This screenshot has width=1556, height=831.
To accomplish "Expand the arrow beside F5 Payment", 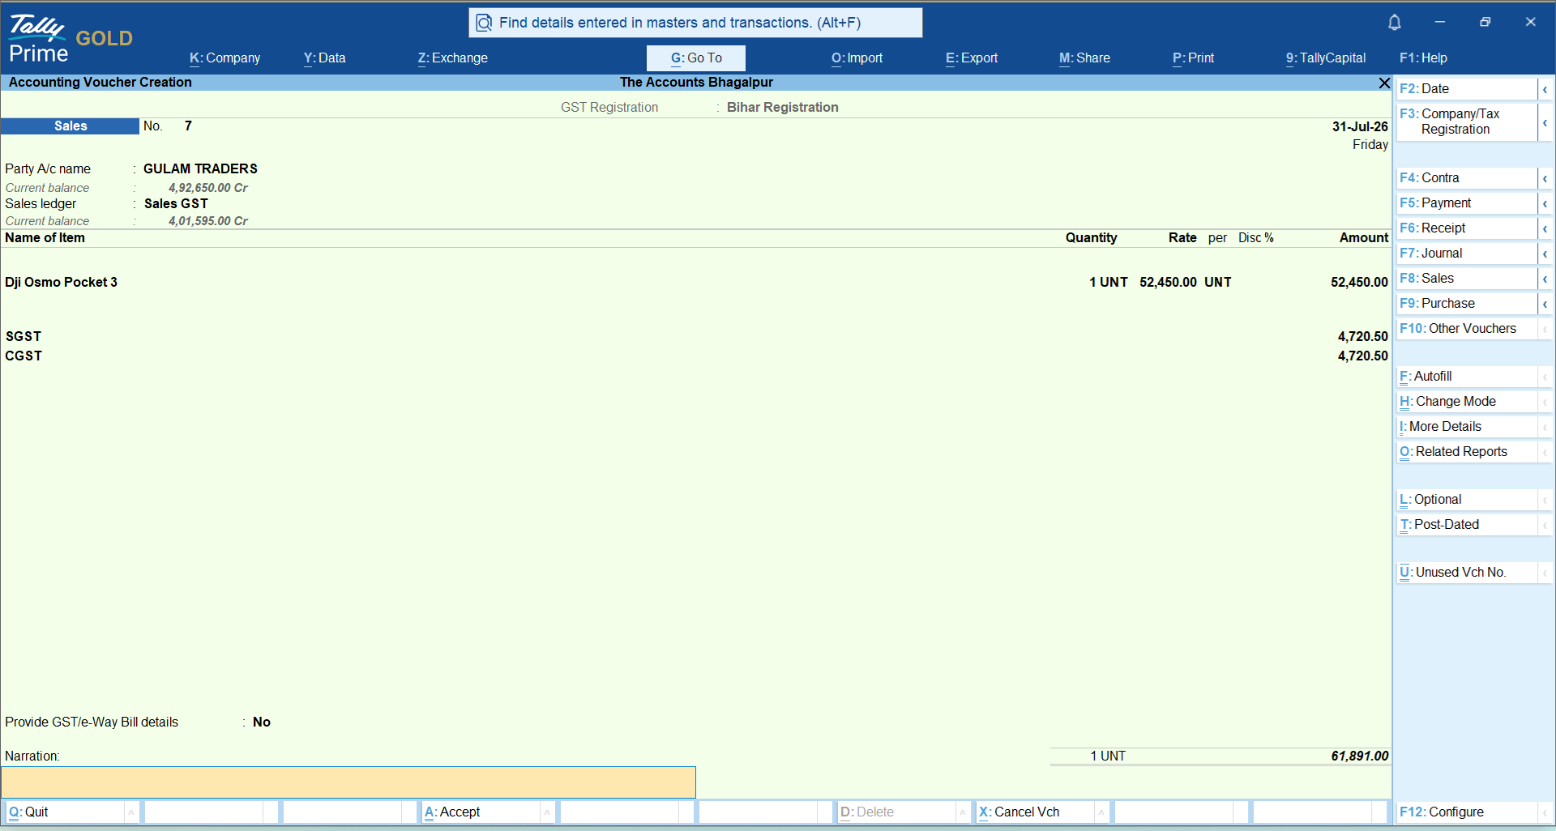I will tap(1545, 203).
